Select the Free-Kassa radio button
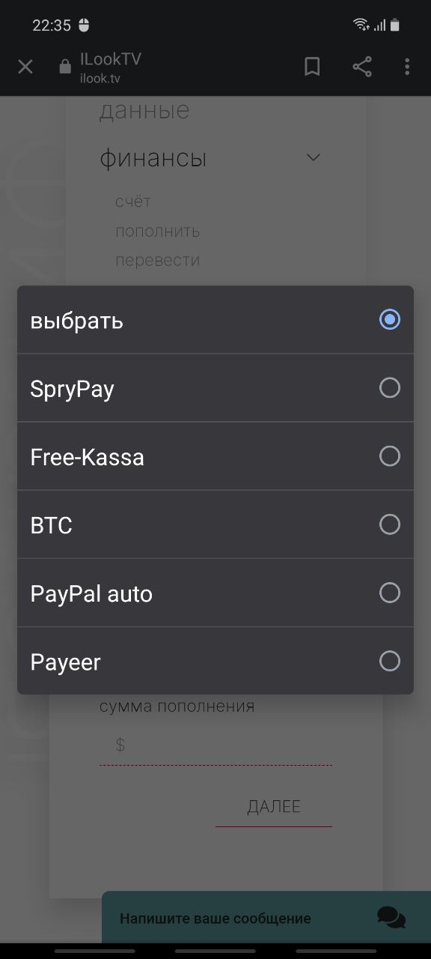Screen dimensions: 431x959 390,456
